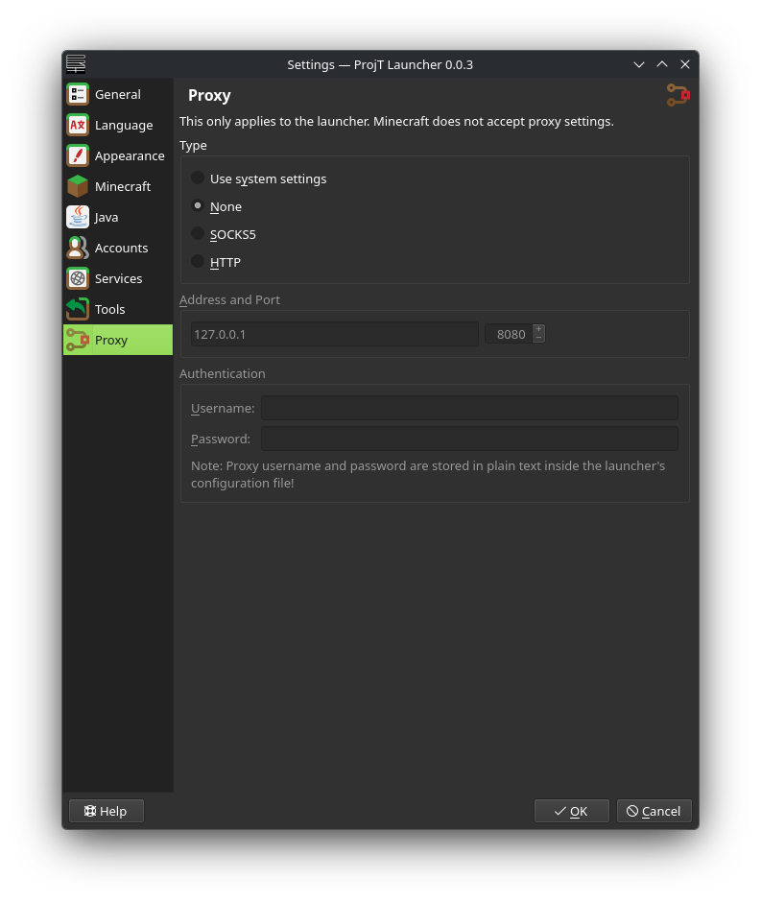The height and width of the screenshot is (903, 761).
Task: Click the Password input field
Action: (469, 439)
